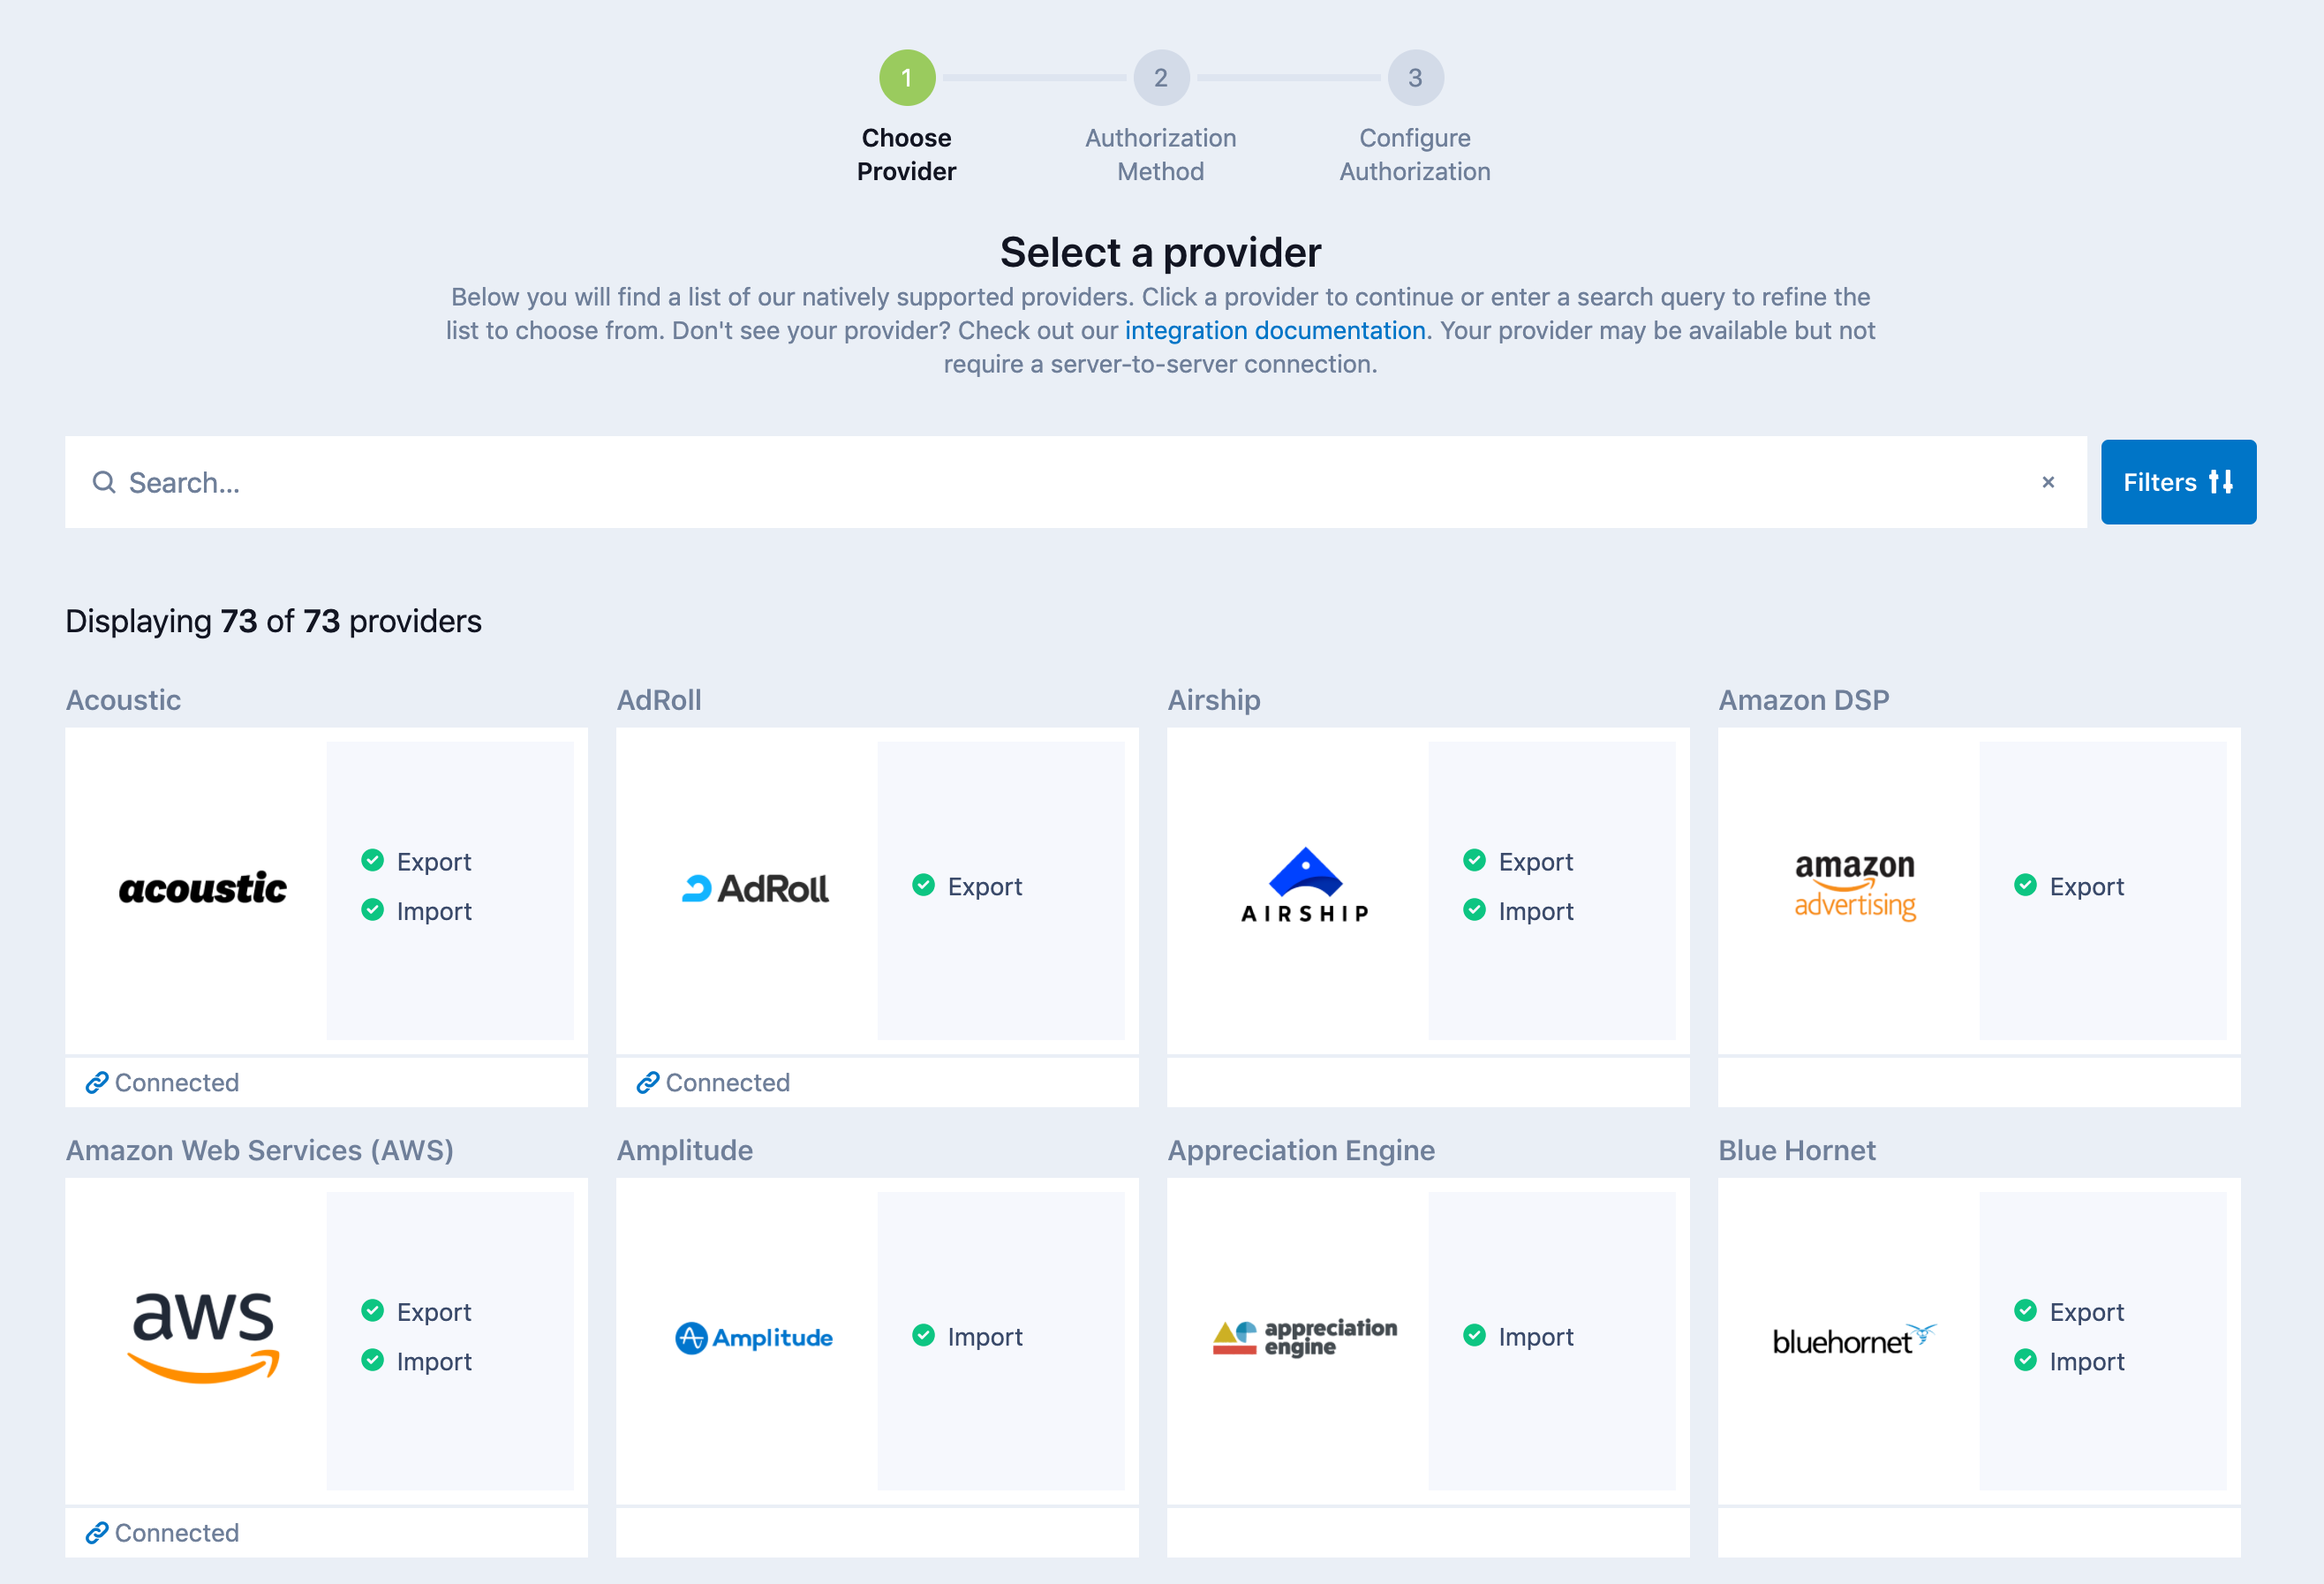
Task: Select the AdRoll logo card
Action: point(755,888)
